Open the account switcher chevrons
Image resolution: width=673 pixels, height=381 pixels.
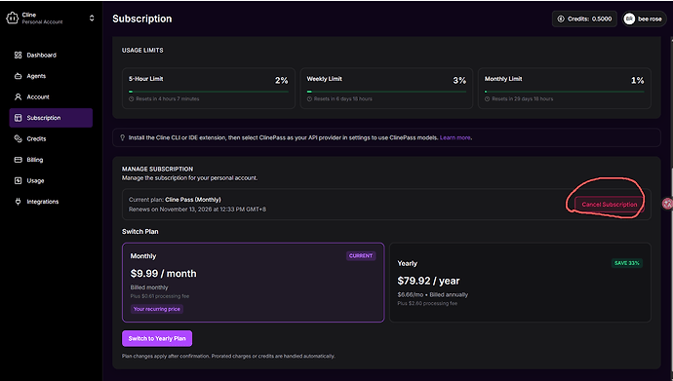92,18
